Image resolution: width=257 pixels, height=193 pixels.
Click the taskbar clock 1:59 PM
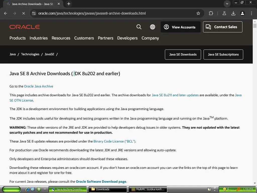248,189
